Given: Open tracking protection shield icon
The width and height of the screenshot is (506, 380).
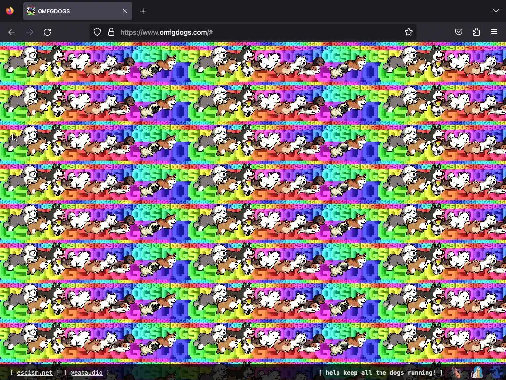Looking at the screenshot, I should click(97, 32).
